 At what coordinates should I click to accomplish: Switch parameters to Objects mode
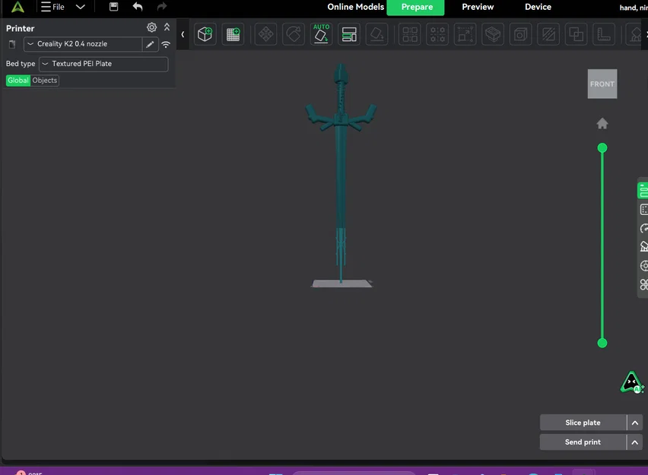tap(45, 80)
